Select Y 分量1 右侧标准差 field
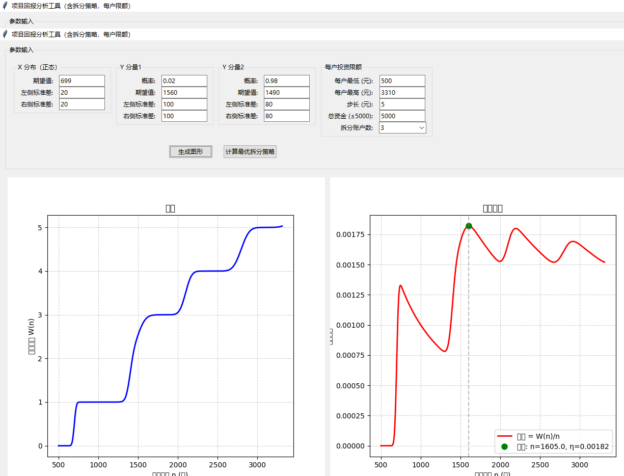The height and width of the screenshot is (476, 624). point(184,116)
